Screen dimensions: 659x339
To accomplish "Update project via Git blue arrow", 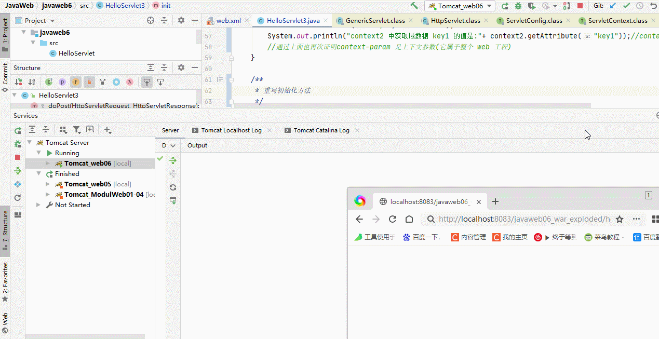I will pos(613,6).
